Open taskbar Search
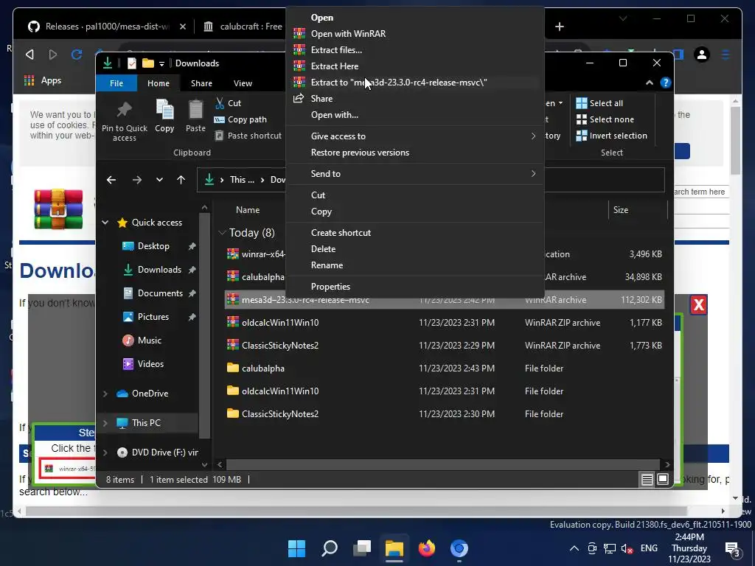Image resolution: width=755 pixels, height=566 pixels. coord(330,548)
